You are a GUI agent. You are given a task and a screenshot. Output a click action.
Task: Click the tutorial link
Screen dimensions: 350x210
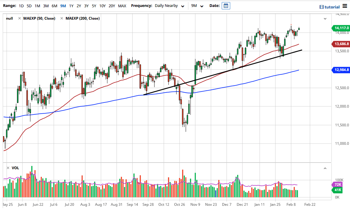point(331,7)
